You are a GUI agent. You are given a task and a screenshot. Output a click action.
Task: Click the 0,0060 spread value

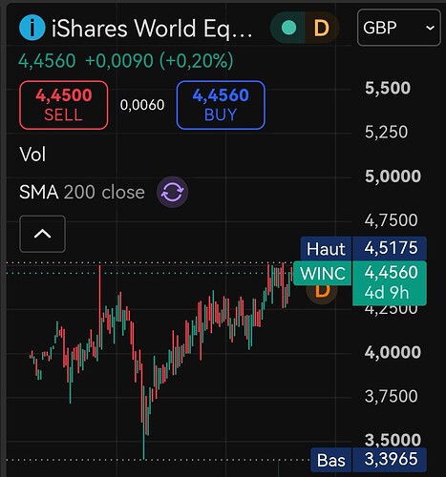point(142,105)
